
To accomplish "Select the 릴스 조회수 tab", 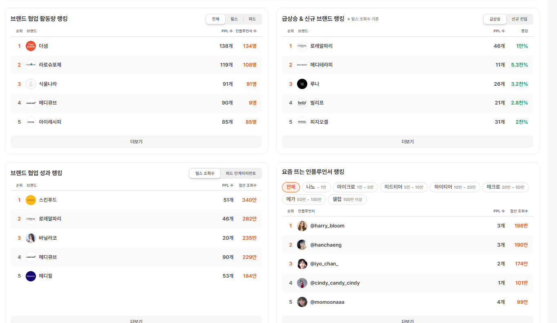I will point(205,174).
